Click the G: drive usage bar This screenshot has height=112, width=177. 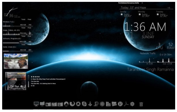[x=18, y=51]
